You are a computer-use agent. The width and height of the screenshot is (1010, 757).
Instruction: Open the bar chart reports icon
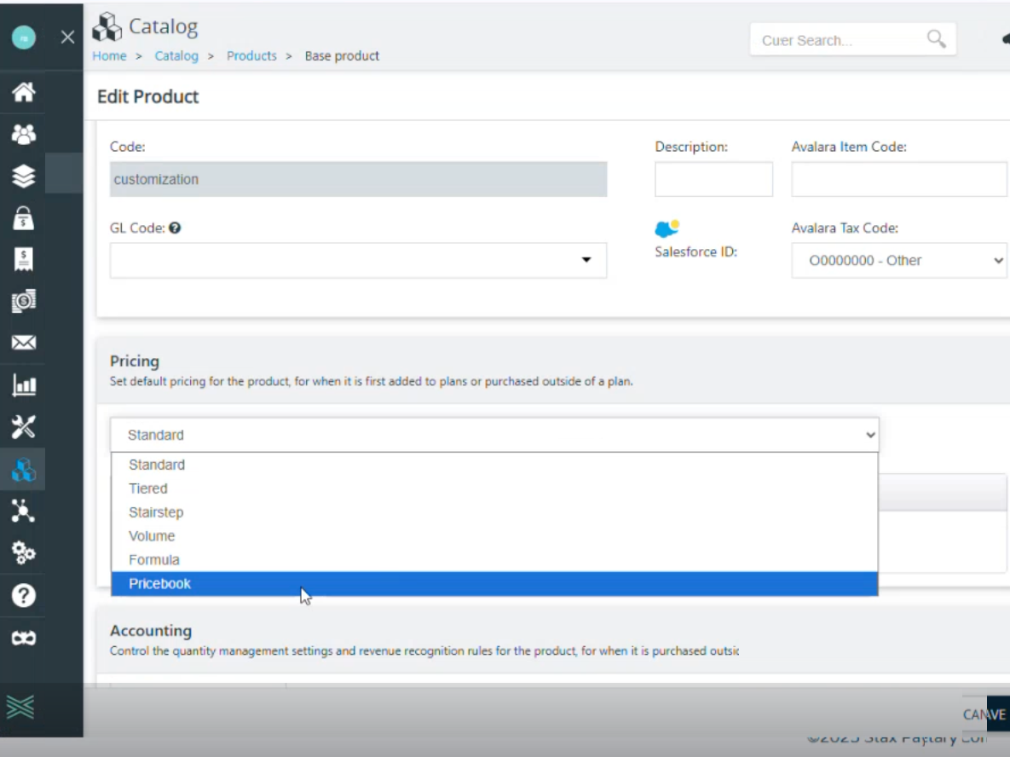(24, 385)
